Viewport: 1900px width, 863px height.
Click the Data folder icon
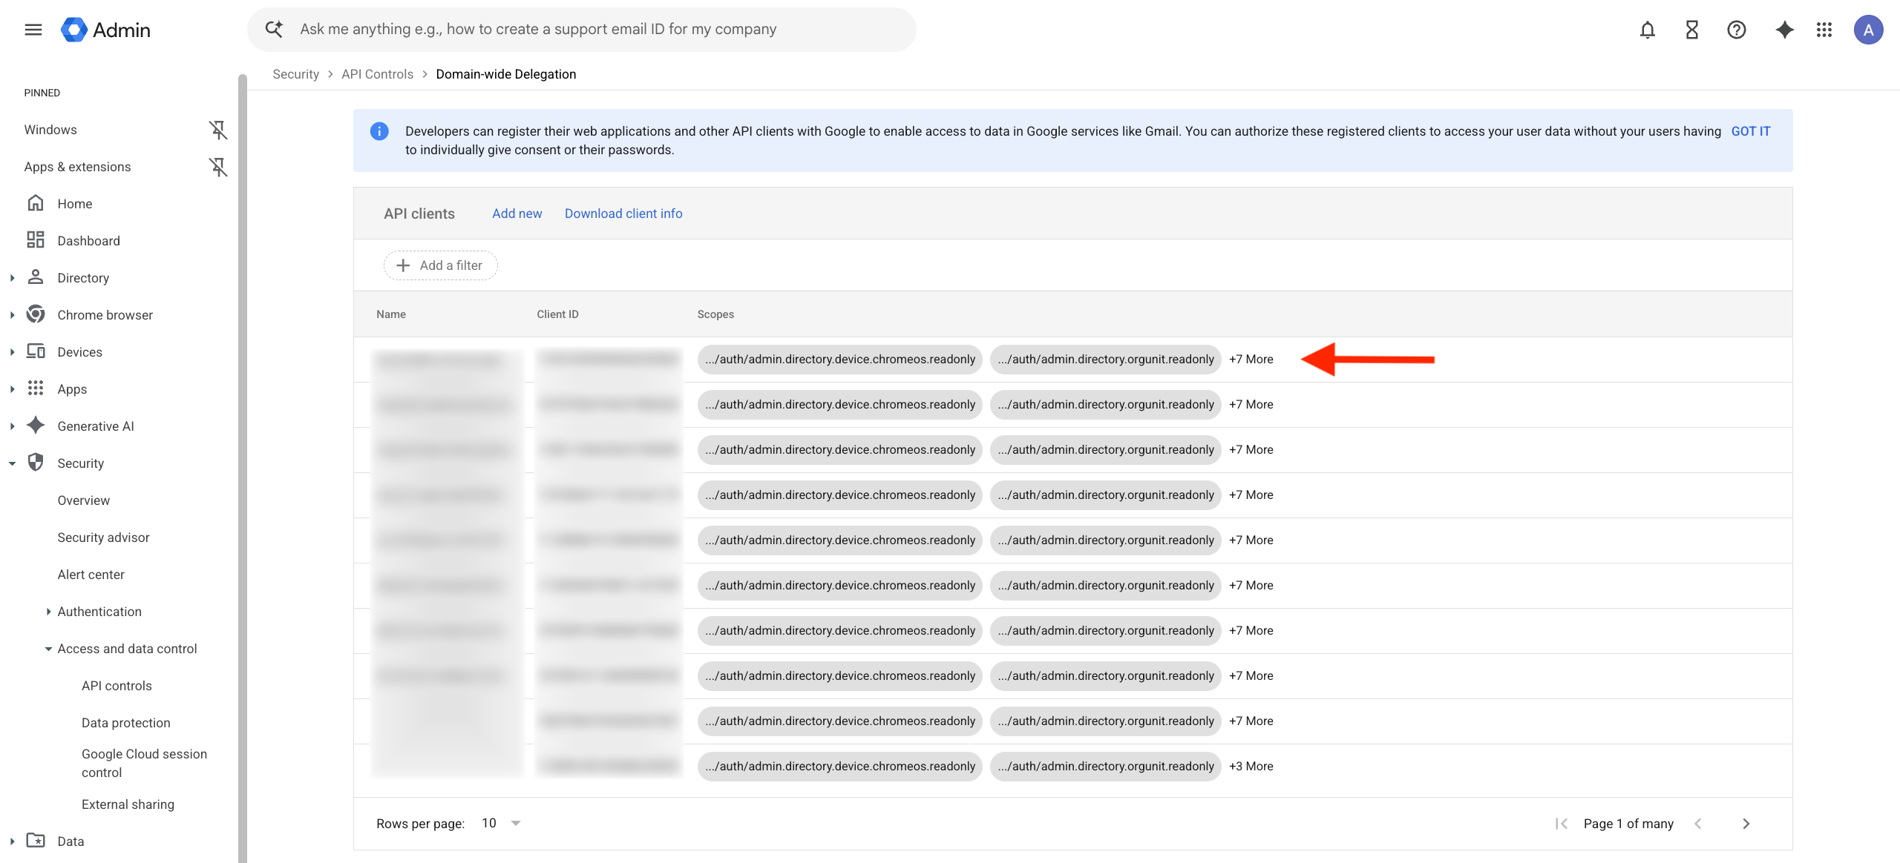coord(36,841)
